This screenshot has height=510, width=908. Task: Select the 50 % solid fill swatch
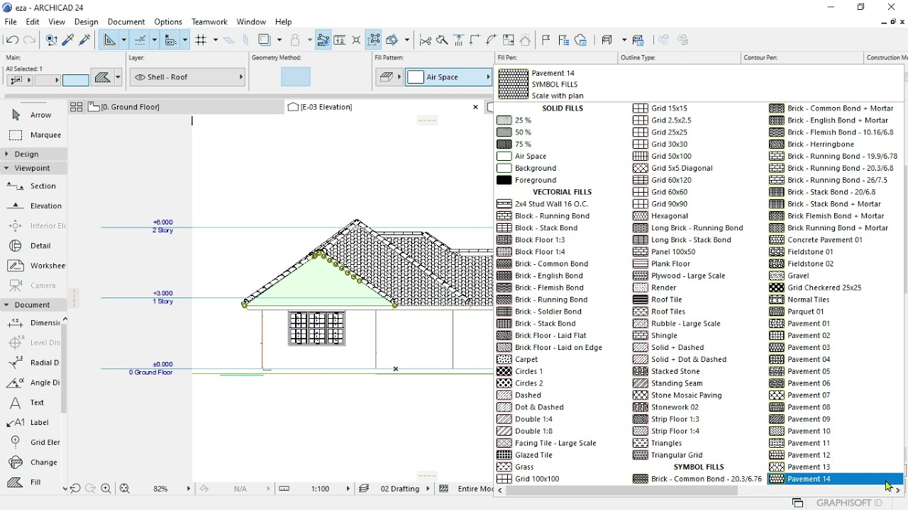point(504,132)
